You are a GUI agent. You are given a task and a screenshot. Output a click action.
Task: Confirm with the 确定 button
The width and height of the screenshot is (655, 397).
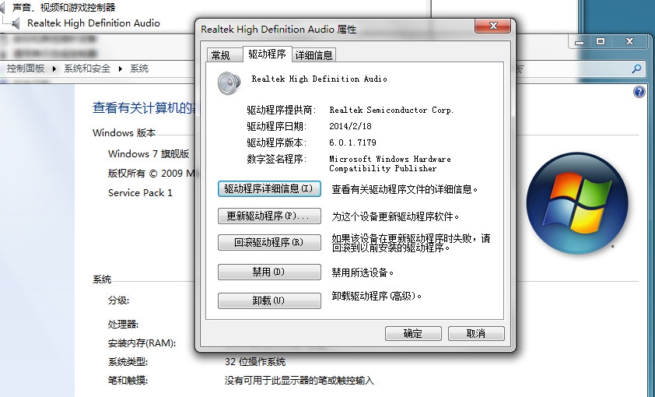coord(413,333)
